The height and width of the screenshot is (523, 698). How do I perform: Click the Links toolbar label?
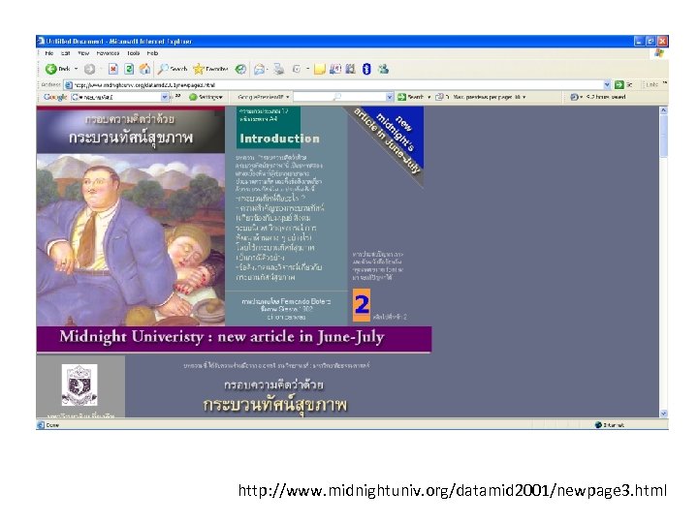(652, 84)
